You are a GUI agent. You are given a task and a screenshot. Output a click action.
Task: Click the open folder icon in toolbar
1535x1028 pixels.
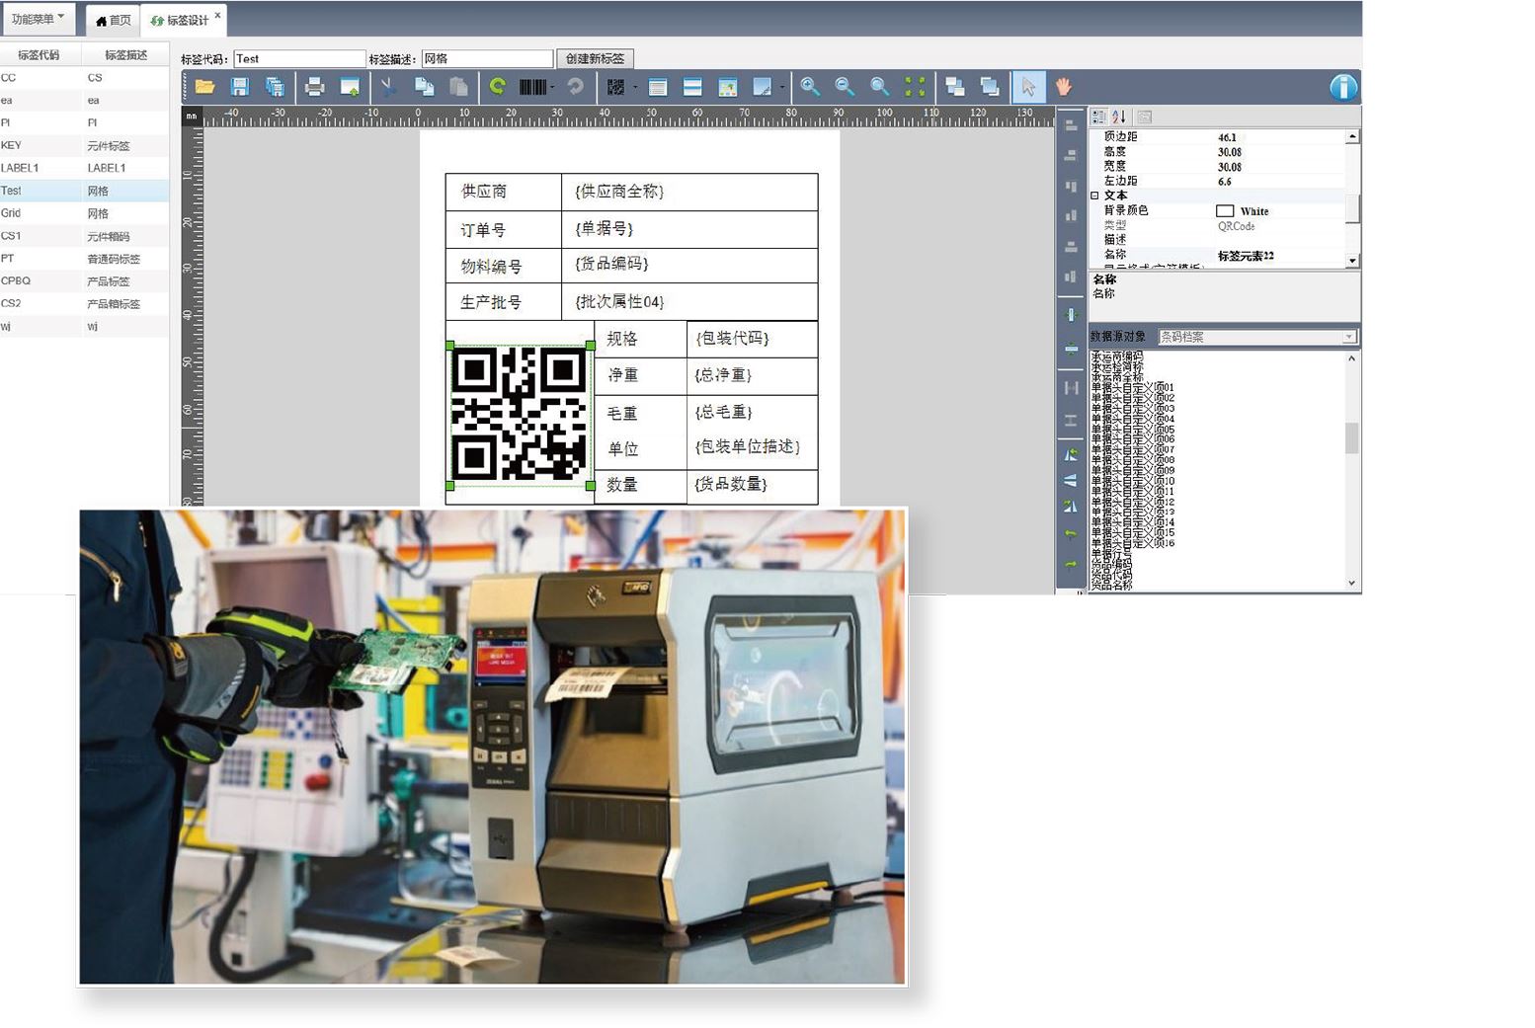coord(204,87)
